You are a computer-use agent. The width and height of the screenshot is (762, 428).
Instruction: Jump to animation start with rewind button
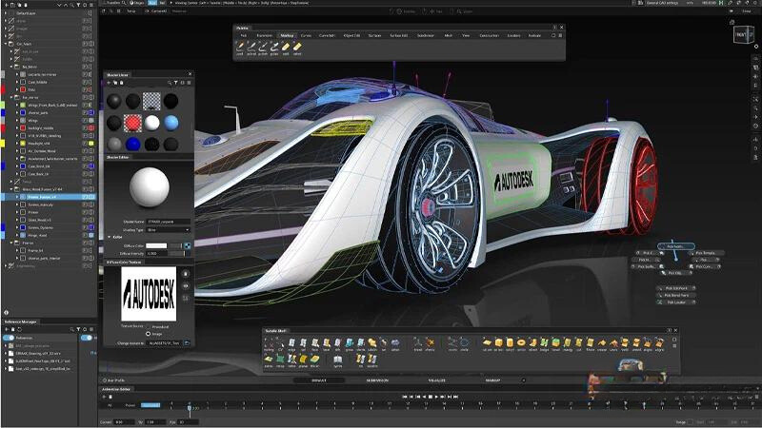[x=405, y=397]
